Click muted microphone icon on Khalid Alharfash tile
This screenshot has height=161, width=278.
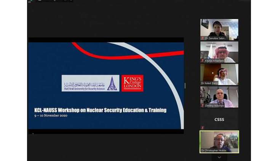pos(203,61)
